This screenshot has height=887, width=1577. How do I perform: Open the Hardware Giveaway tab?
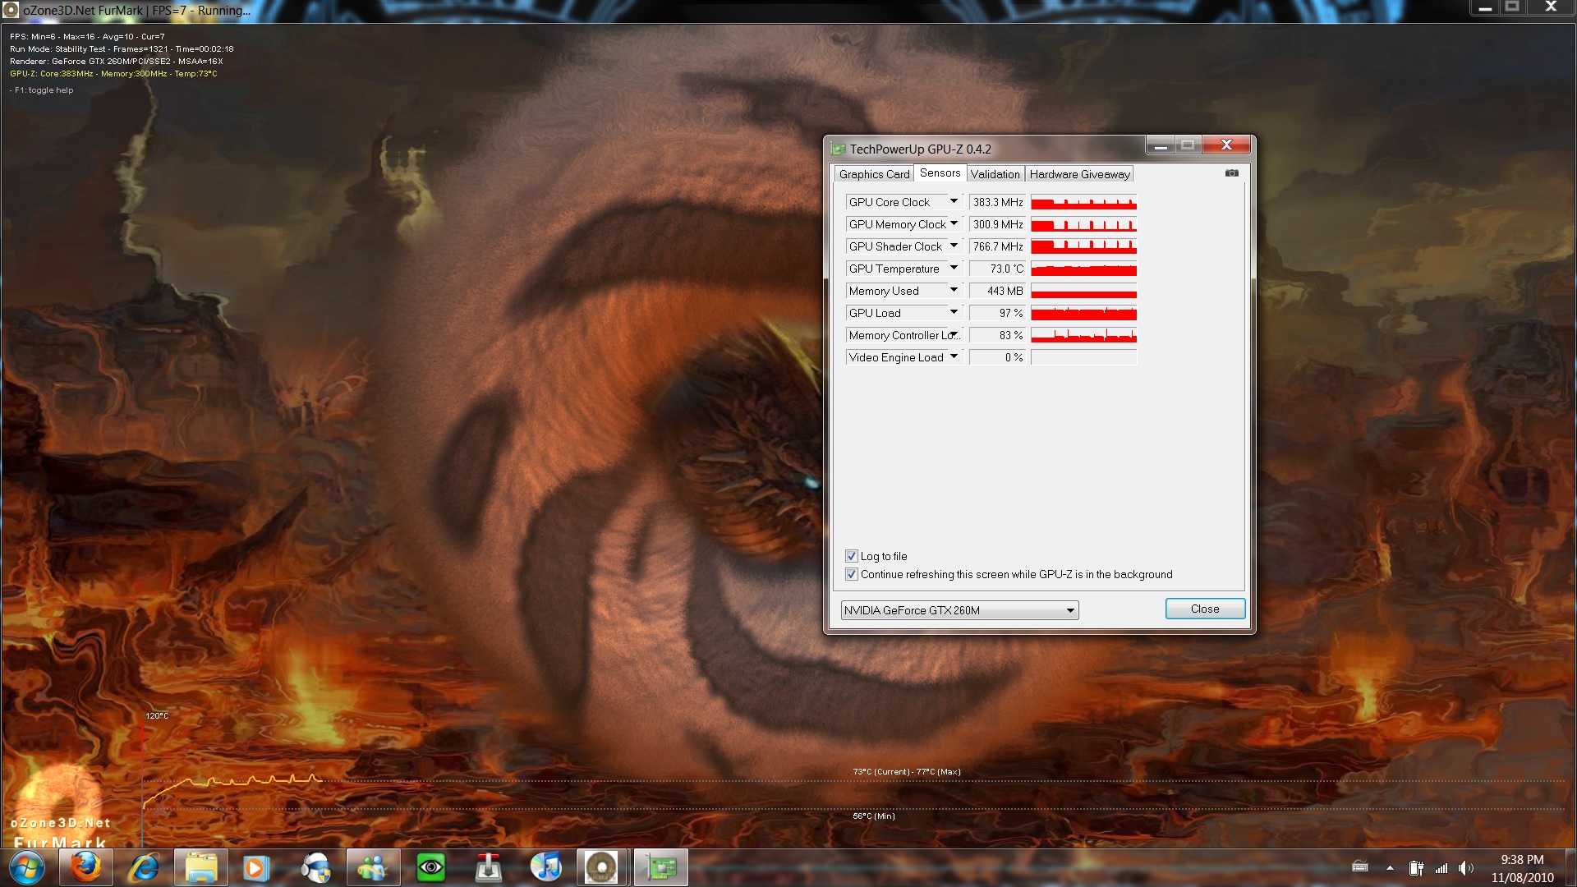click(x=1079, y=174)
